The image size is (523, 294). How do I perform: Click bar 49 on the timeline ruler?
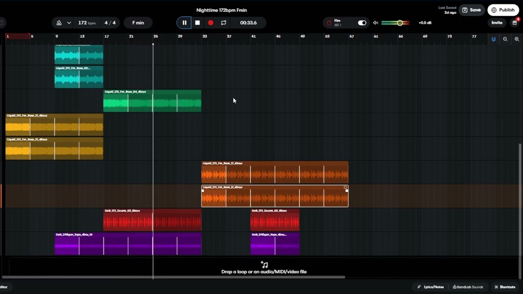pos(303,36)
